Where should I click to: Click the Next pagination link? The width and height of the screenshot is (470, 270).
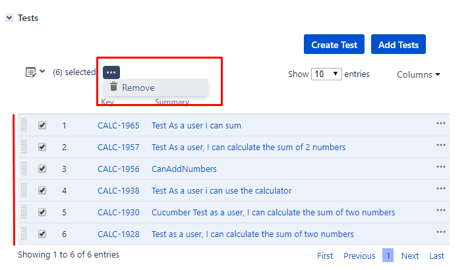[x=410, y=256]
